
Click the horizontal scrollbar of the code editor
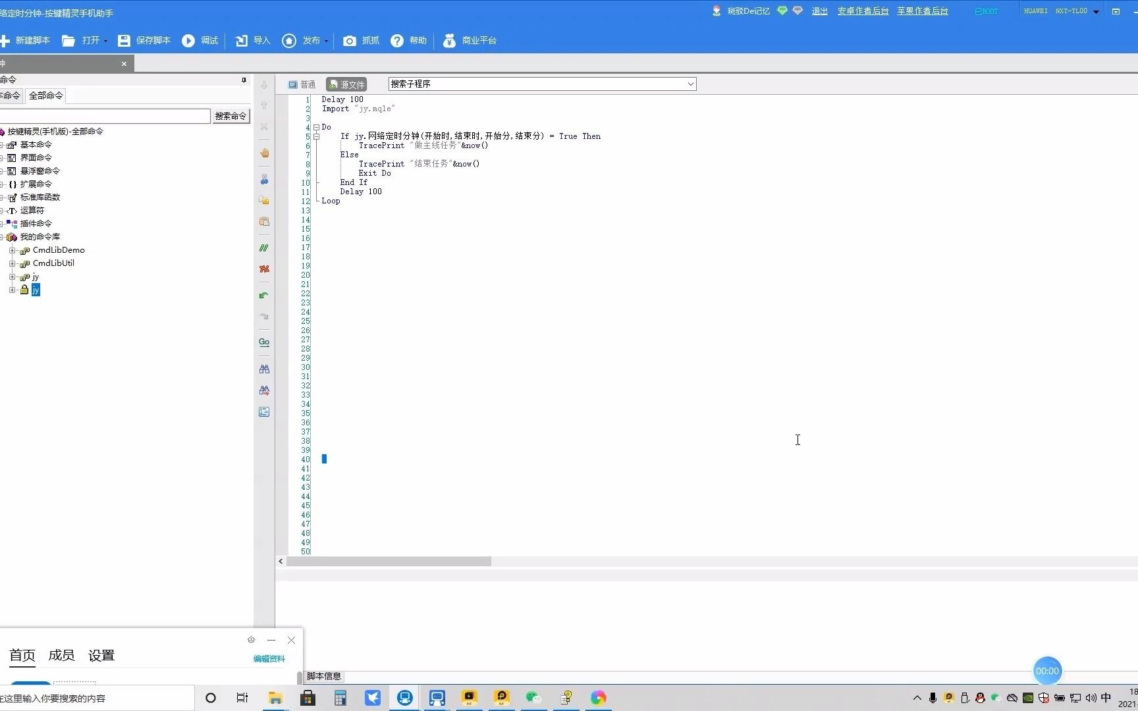389,562
